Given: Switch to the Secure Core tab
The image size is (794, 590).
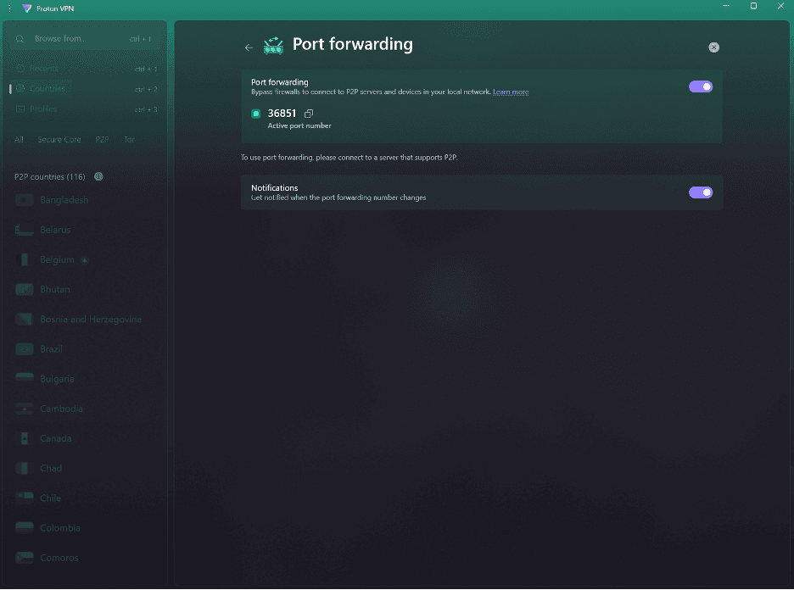Looking at the screenshot, I should tap(59, 139).
